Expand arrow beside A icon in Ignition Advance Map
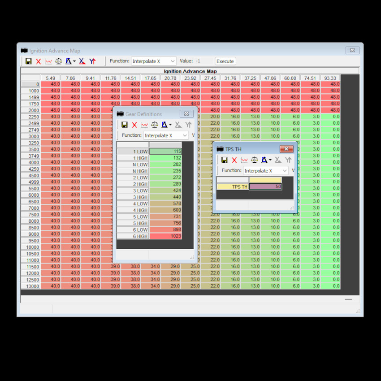Viewport: 381px width, 381px height. 74,61
